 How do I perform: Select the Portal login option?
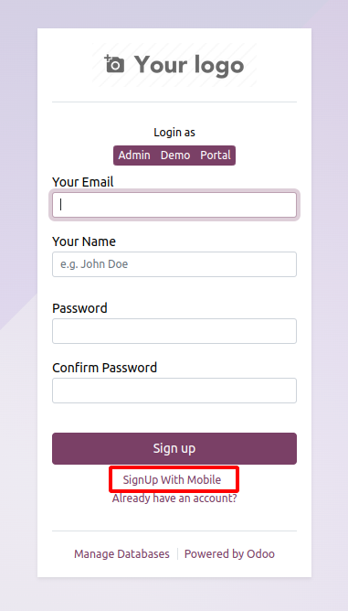point(216,155)
